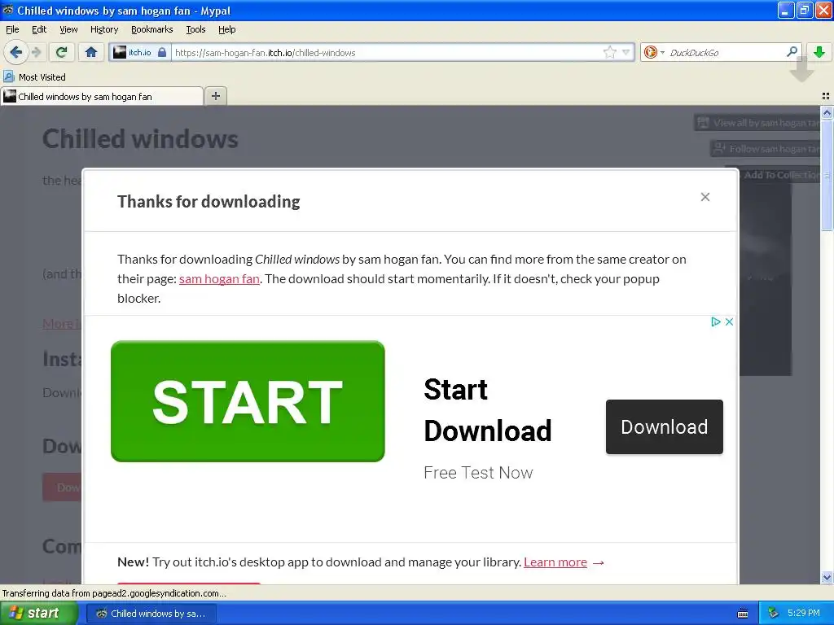
Task: Open the File menu
Action: 12,29
